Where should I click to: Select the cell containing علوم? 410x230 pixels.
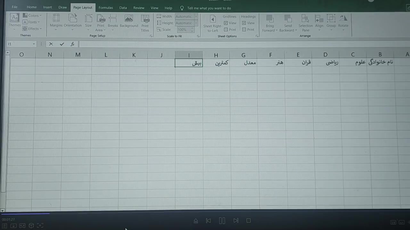(353, 62)
